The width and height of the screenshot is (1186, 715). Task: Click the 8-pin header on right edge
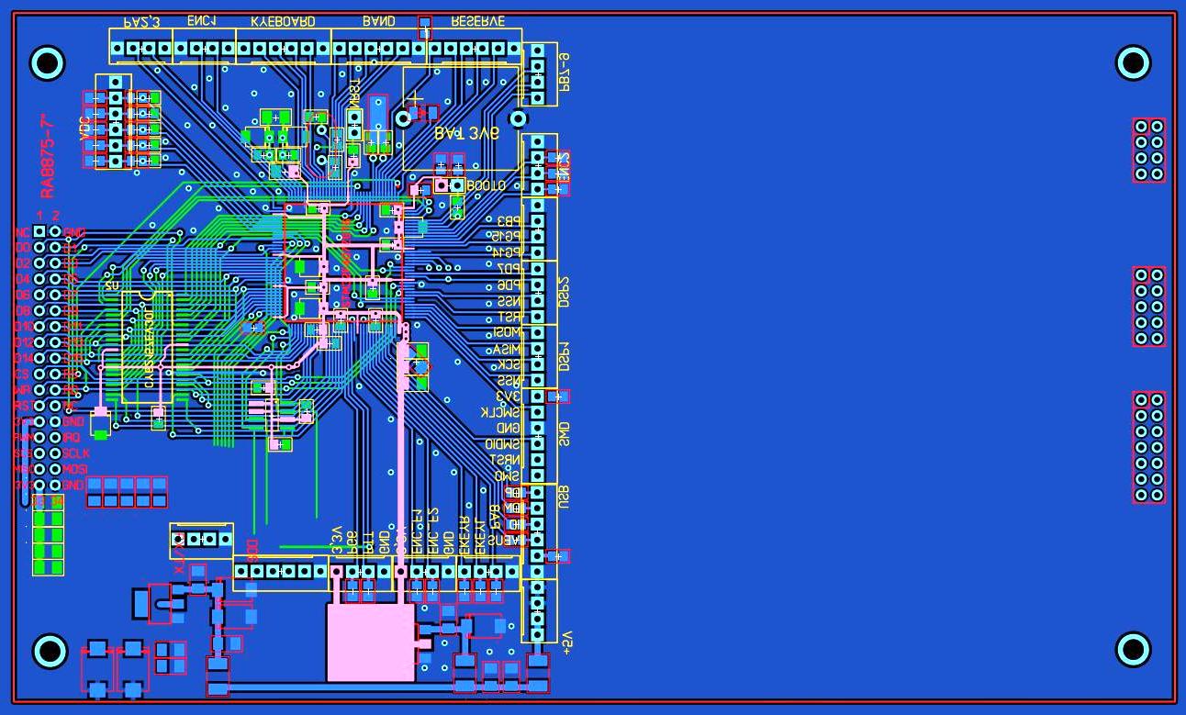point(1148,150)
